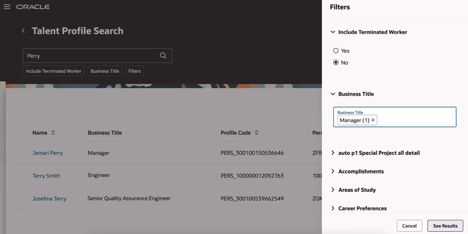Click profile code PERS_300100539662549

coord(252,199)
